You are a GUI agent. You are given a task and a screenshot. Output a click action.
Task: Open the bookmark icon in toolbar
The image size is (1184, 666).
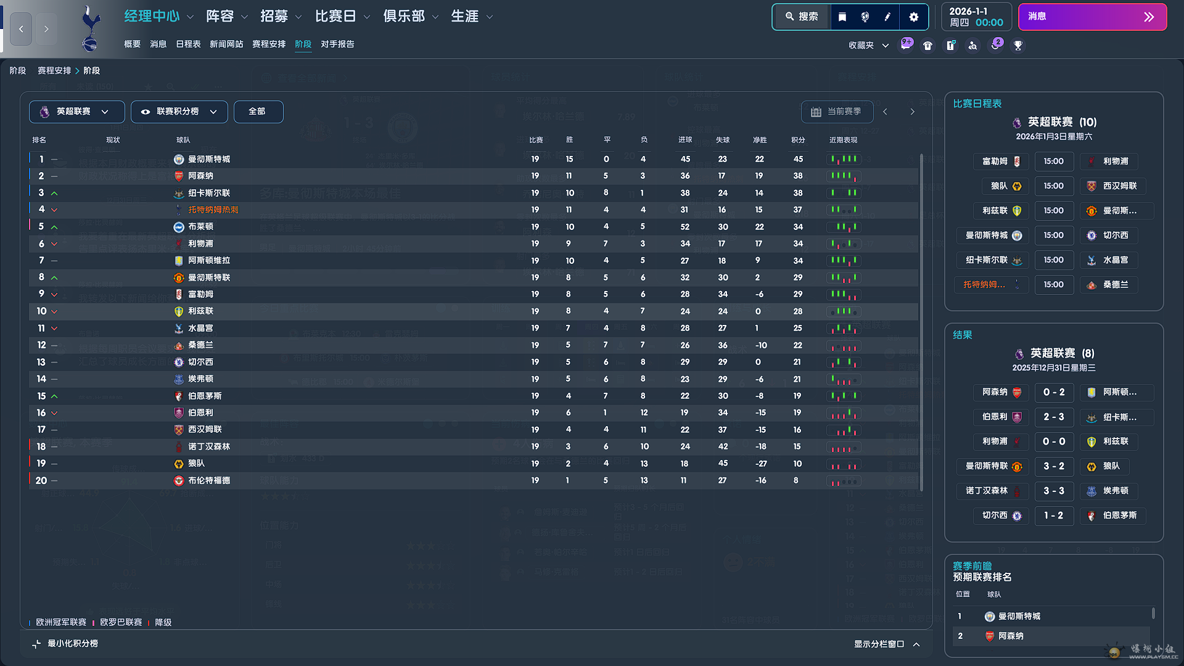[842, 17]
